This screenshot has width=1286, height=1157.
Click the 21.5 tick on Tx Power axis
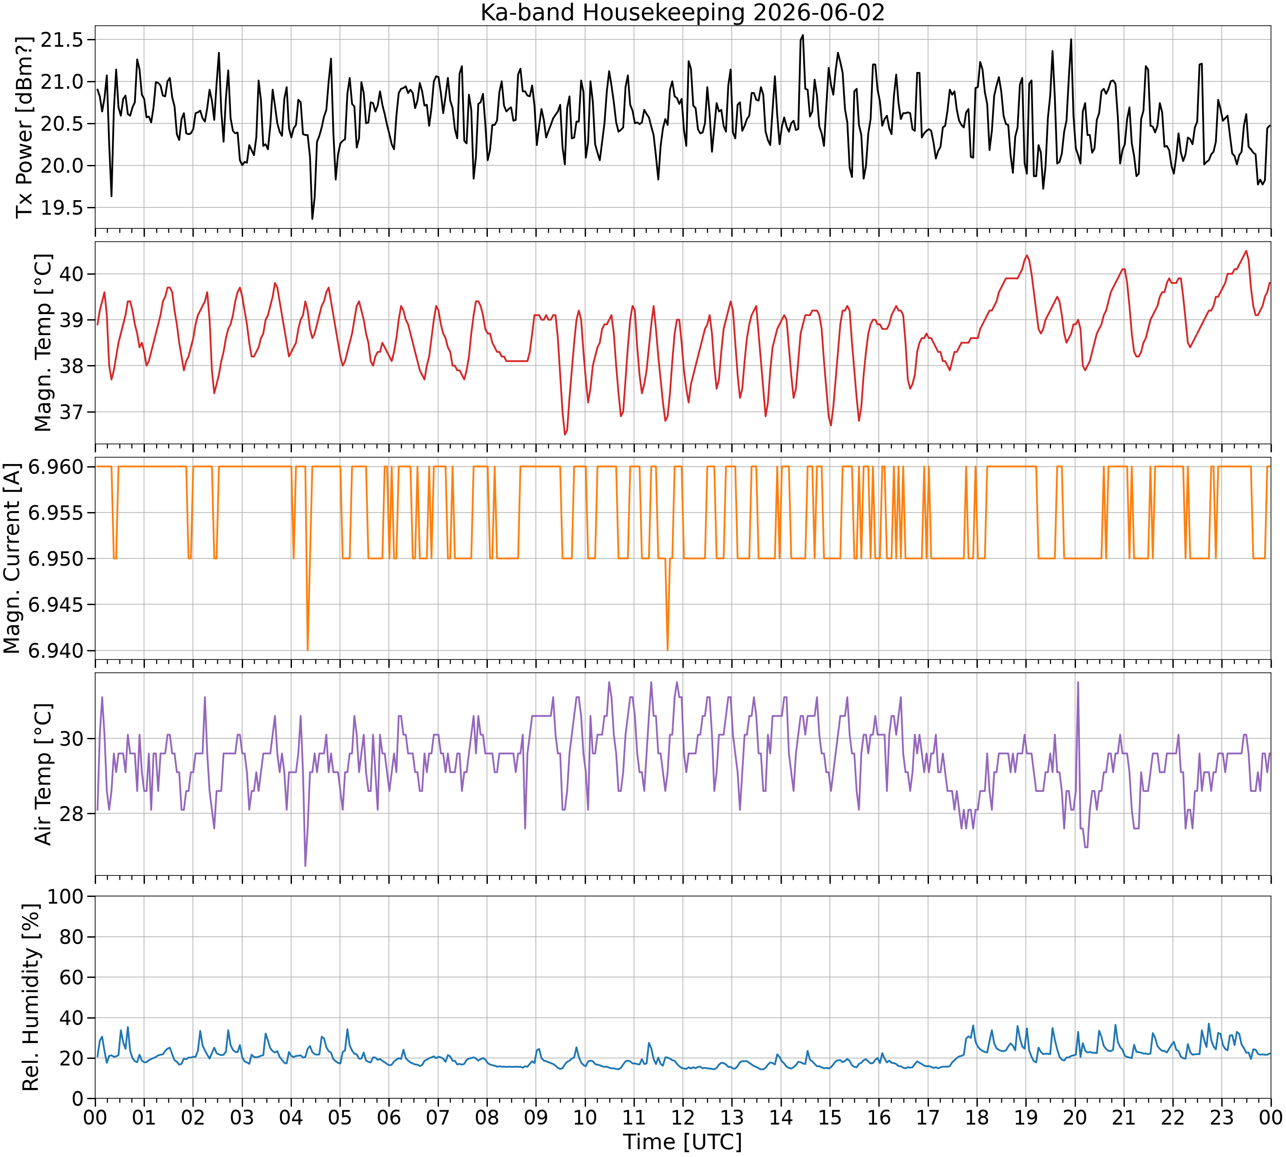click(x=62, y=40)
